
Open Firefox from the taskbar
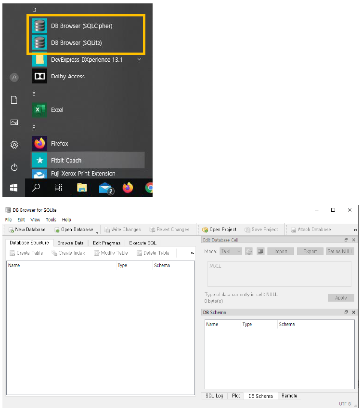[128, 188]
